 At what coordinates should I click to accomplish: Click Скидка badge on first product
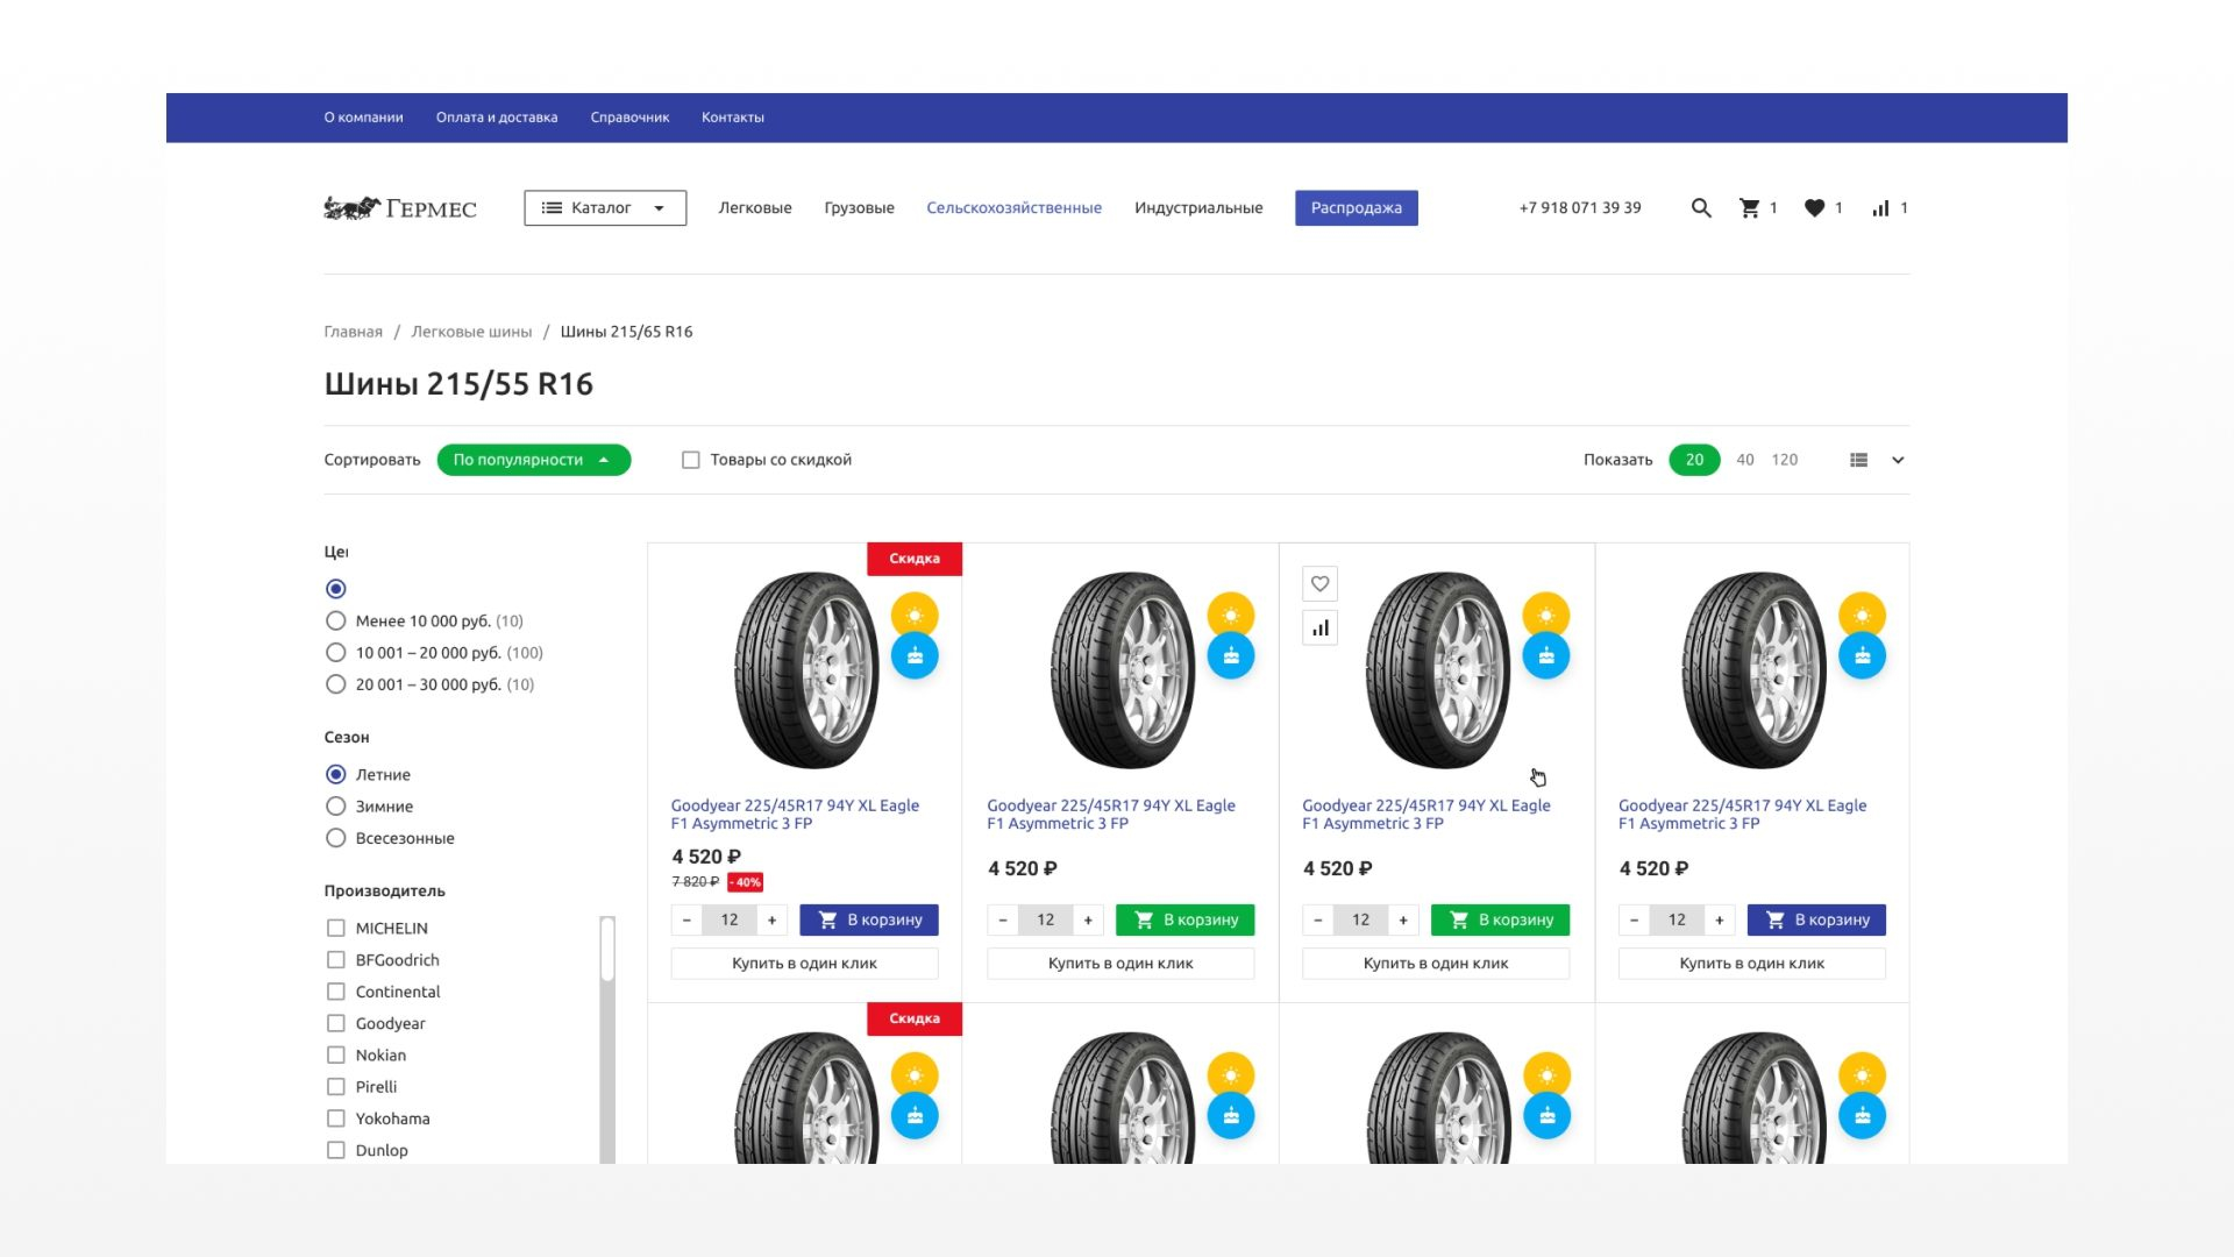click(915, 559)
